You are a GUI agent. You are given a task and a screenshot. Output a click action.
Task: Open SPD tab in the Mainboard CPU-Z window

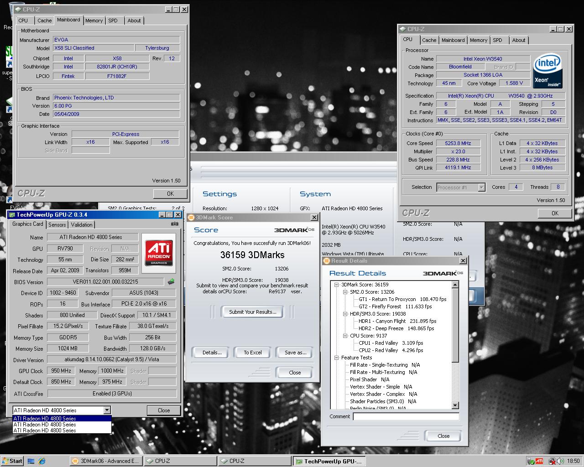coord(113,21)
